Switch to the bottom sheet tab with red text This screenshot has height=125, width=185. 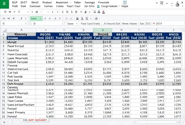point(35,120)
